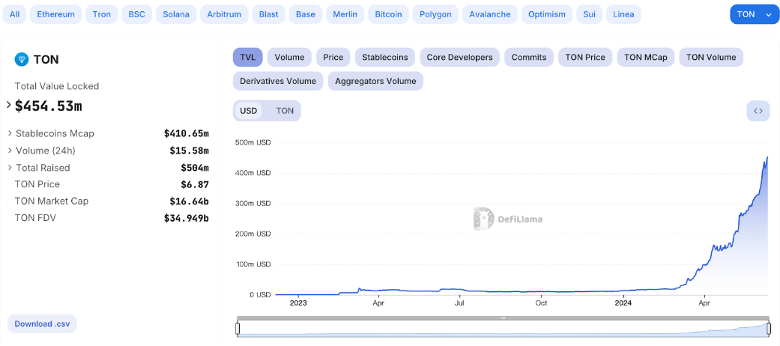This screenshot has width=780, height=346.
Task: Click the embed code icon button
Action: (x=758, y=111)
